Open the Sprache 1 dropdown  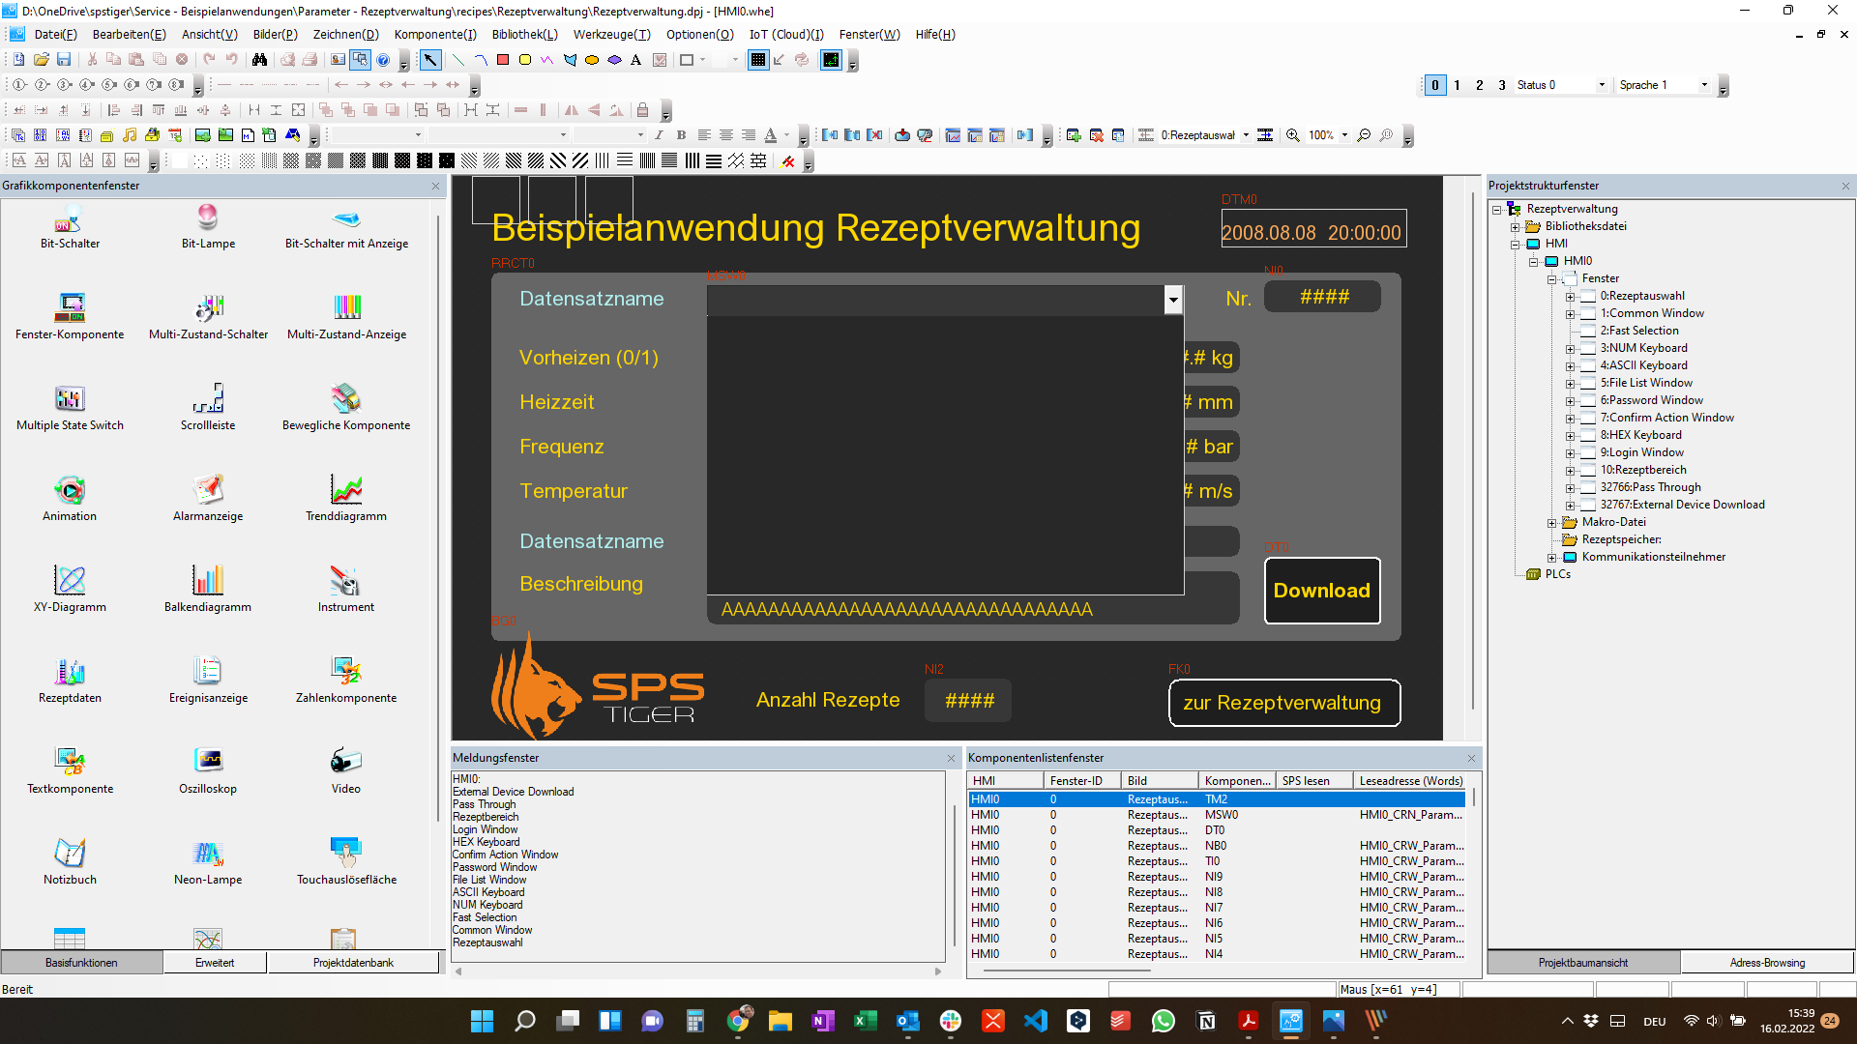point(1705,85)
